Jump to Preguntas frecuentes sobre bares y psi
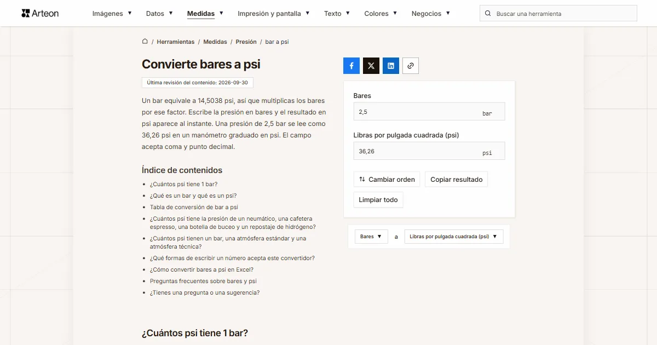The width and height of the screenshot is (657, 345). coord(203,281)
